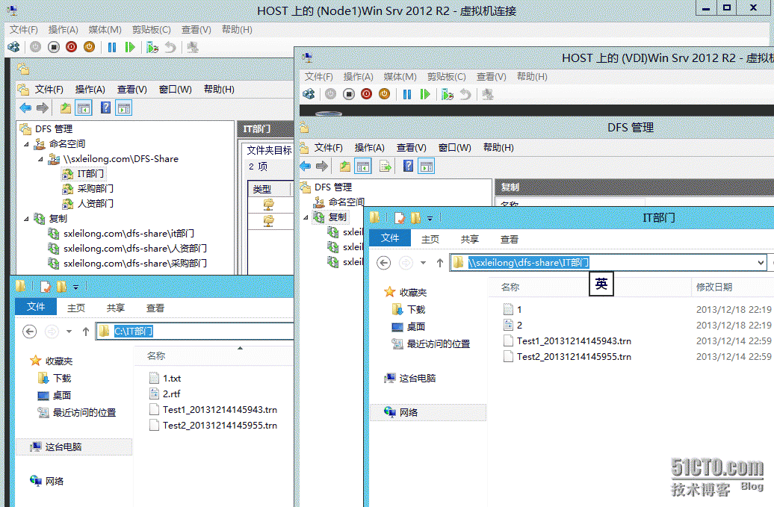Image resolution: width=774 pixels, height=507 pixels.
Task: Select the 人资部门 folder in the Node1 namespace tree
Action: (88, 203)
